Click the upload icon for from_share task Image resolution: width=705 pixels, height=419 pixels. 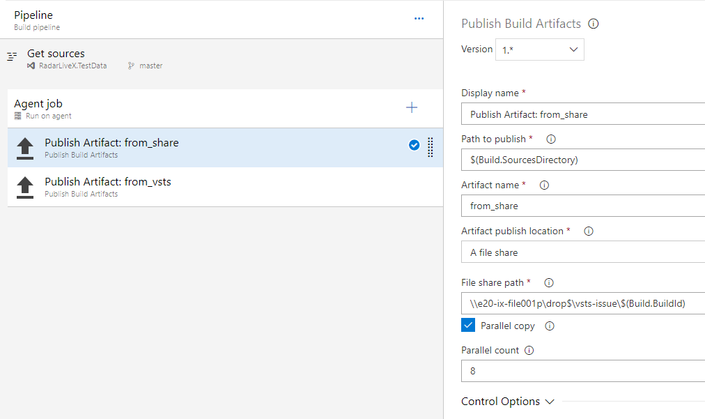click(25, 148)
